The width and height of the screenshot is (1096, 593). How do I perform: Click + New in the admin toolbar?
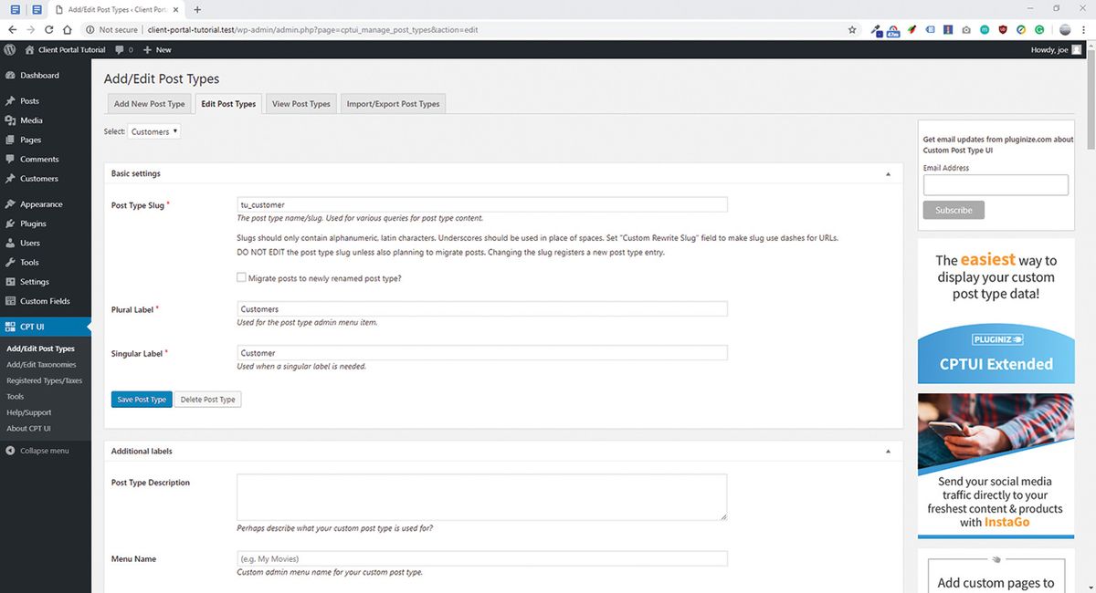(x=157, y=49)
